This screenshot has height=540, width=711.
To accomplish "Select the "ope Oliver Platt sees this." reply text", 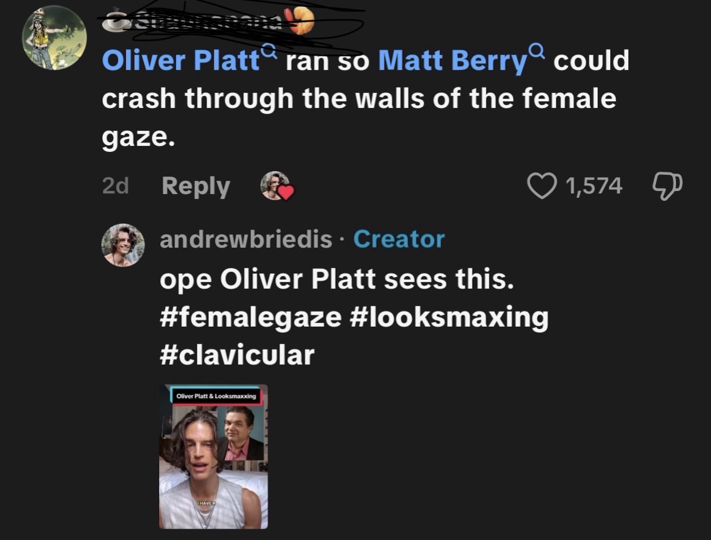I will (x=337, y=280).
